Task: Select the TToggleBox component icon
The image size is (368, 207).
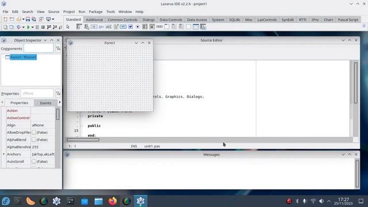Action: [123, 27]
